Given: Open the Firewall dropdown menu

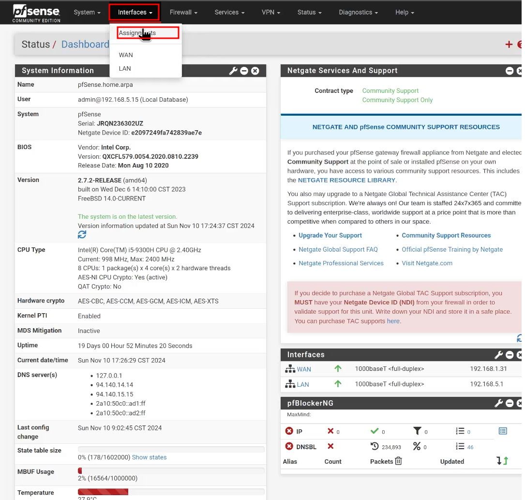Looking at the screenshot, I should pos(183,13).
